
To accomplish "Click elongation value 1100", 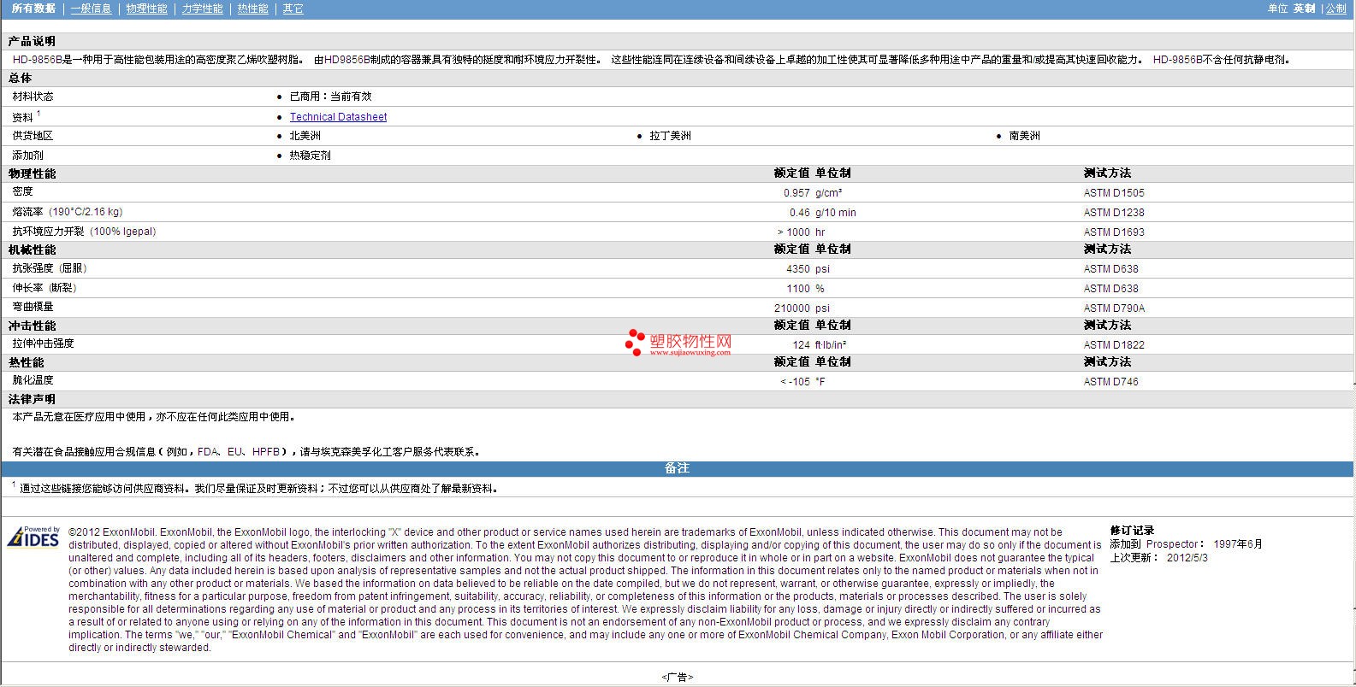I will coord(798,289).
